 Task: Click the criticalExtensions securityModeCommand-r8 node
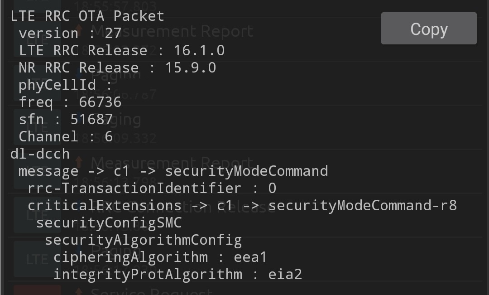242,205
